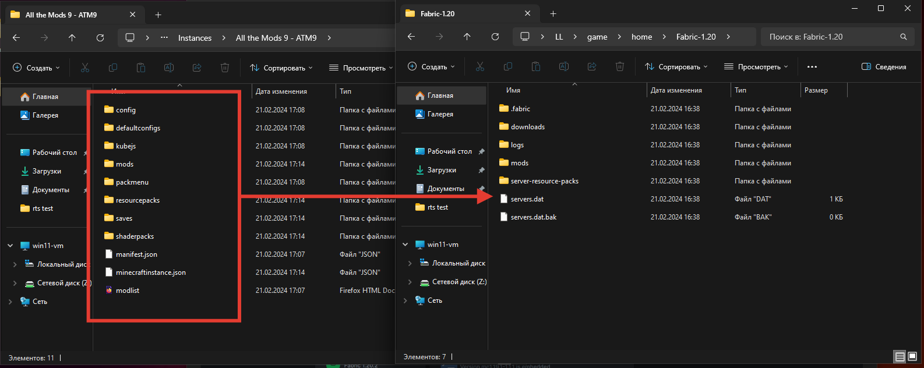924x368 pixels.
Task: Click game breadcrumb in address bar
Action: (597, 37)
